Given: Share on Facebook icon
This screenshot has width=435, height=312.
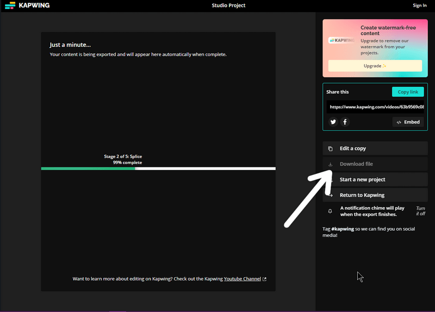Looking at the screenshot, I should pyautogui.click(x=345, y=122).
